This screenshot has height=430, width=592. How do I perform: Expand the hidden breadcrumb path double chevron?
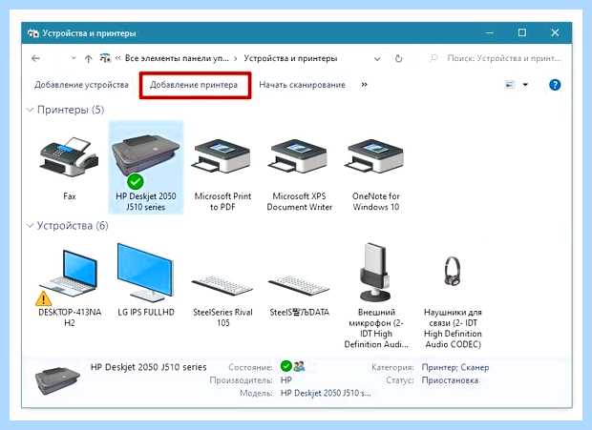(118, 58)
